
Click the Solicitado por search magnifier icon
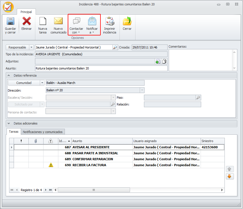point(113,104)
